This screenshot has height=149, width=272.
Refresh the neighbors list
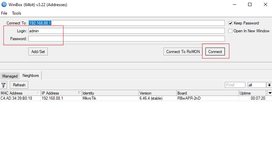click(19, 85)
